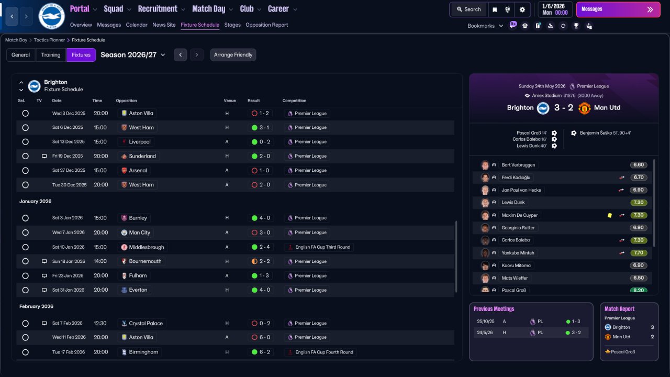Screen dimensions: 670x377
Task: Click the Aston Villa badge on 3 Dec
Action: [x=124, y=113]
